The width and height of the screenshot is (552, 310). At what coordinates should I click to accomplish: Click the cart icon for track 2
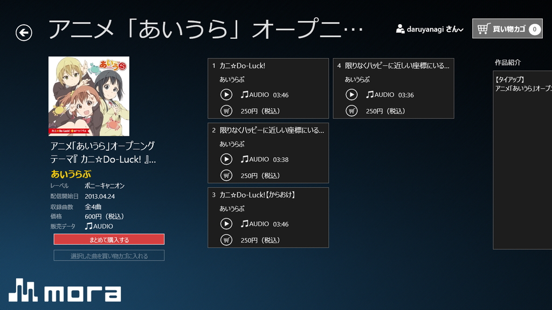coord(226,176)
